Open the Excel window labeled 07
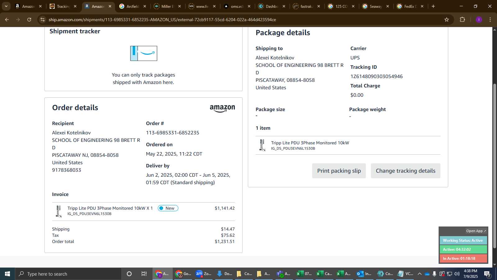Screen dimensions: 497x280 [x=304, y=274]
